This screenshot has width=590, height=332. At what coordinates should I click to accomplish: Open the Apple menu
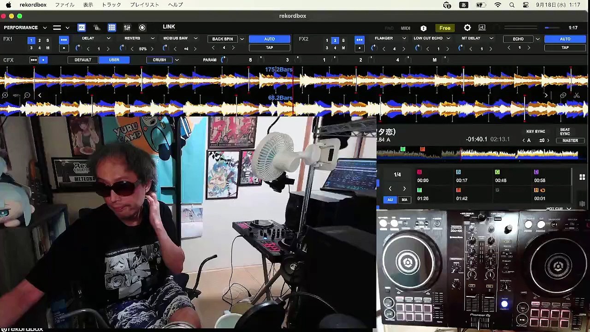[x=8, y=5]
